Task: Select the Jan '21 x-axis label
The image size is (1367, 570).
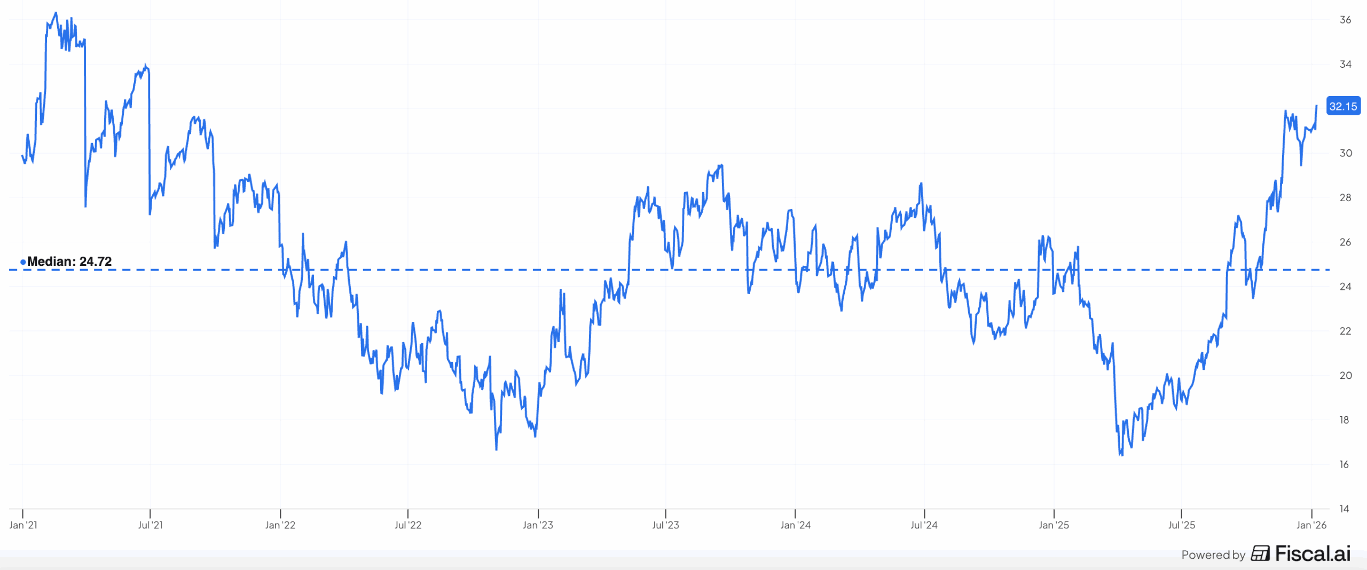Action: pyautogui.click(x=23, y=525)
